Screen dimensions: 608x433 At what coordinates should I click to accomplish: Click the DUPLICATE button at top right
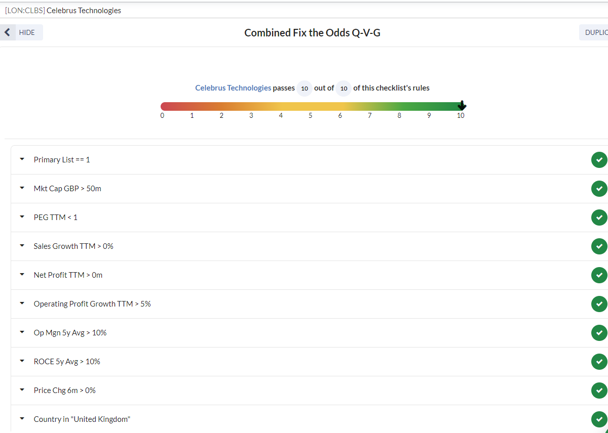(594, 32)
